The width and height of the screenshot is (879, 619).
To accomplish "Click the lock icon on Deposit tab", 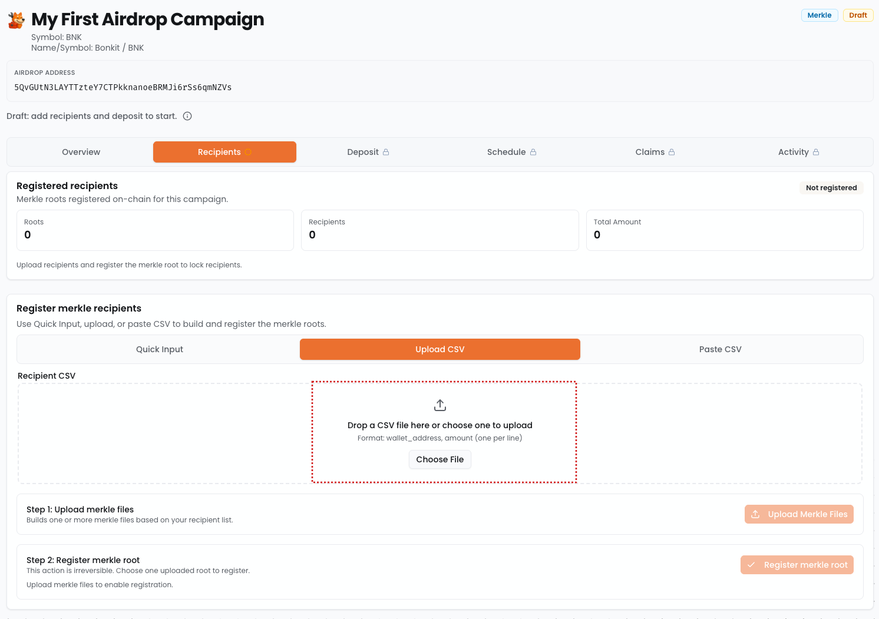I will coord(386,152).
